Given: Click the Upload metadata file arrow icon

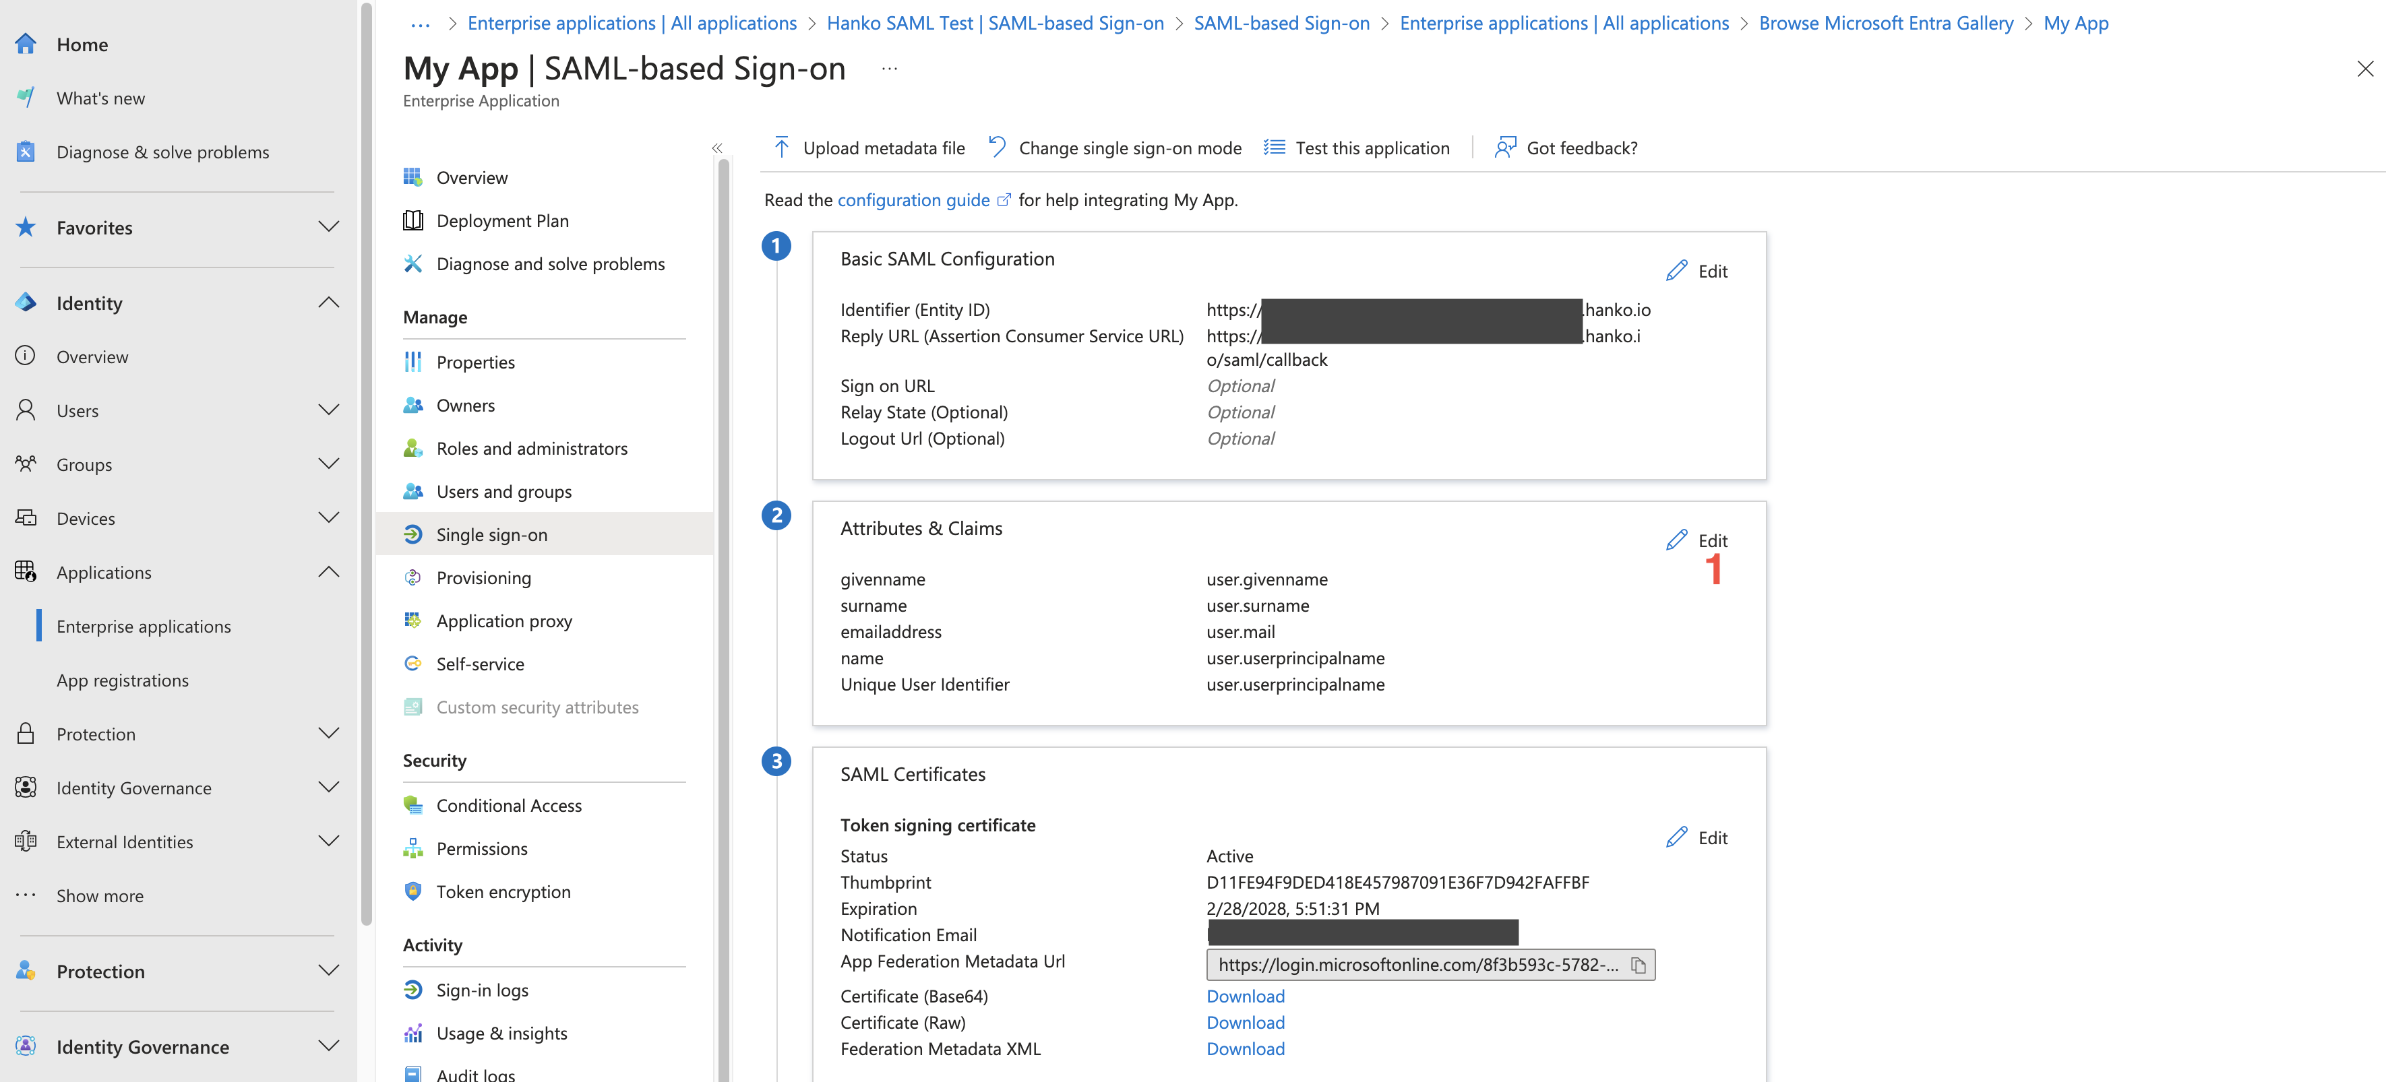Looking at the screenshot, I should click(781, 148).
